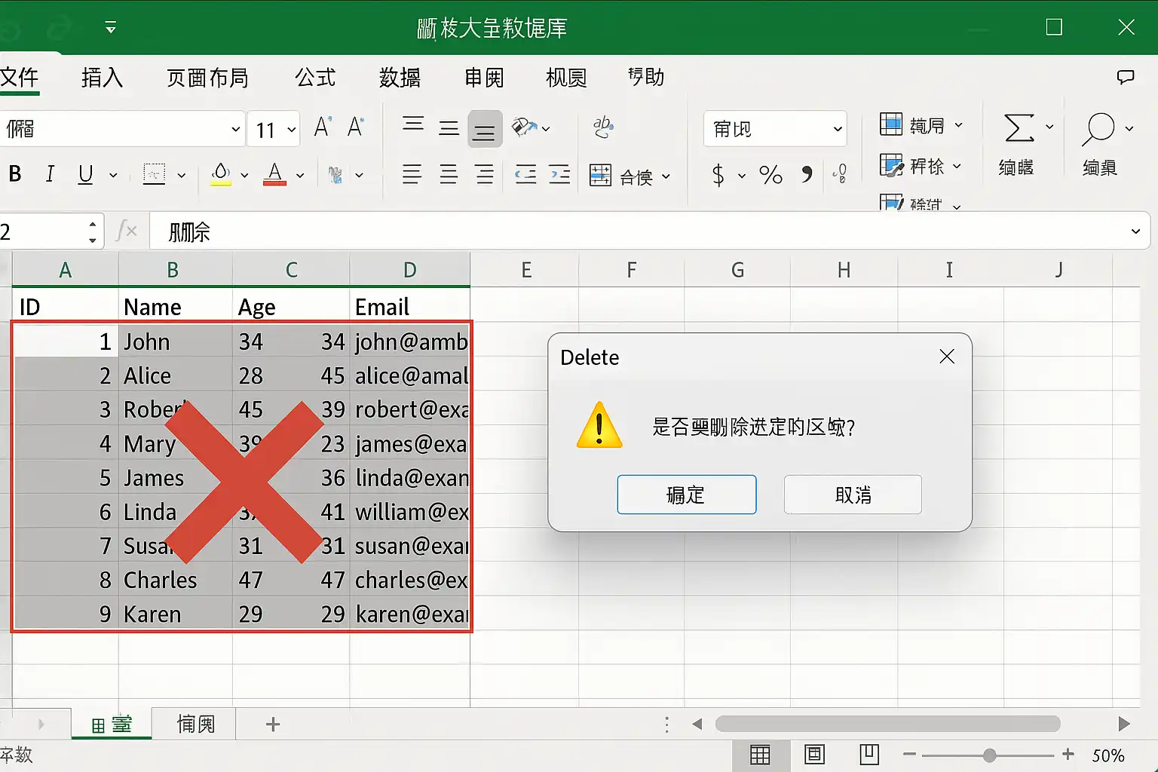
Task: Select the Page Layout view icon in status bar
Action: click(815, 755)
